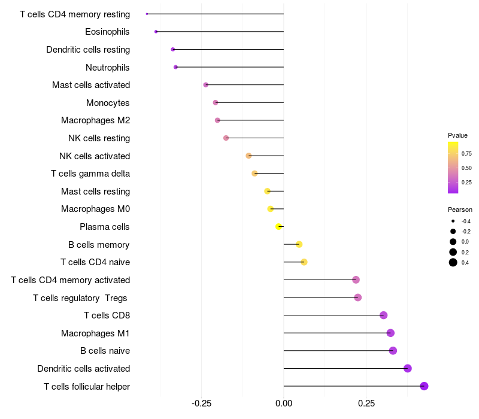
Task: Select the T cells CD4 naive dot
Action: tap(304, 262)
